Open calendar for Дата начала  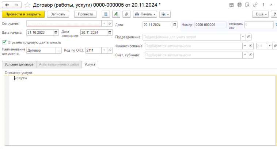56,32
